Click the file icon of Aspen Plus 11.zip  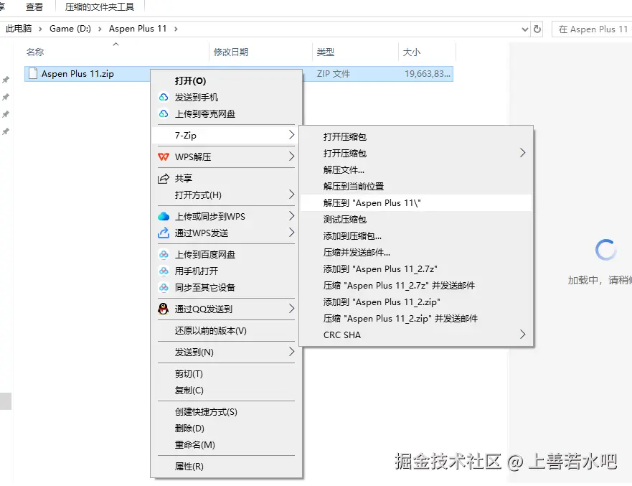click(33, 74)
